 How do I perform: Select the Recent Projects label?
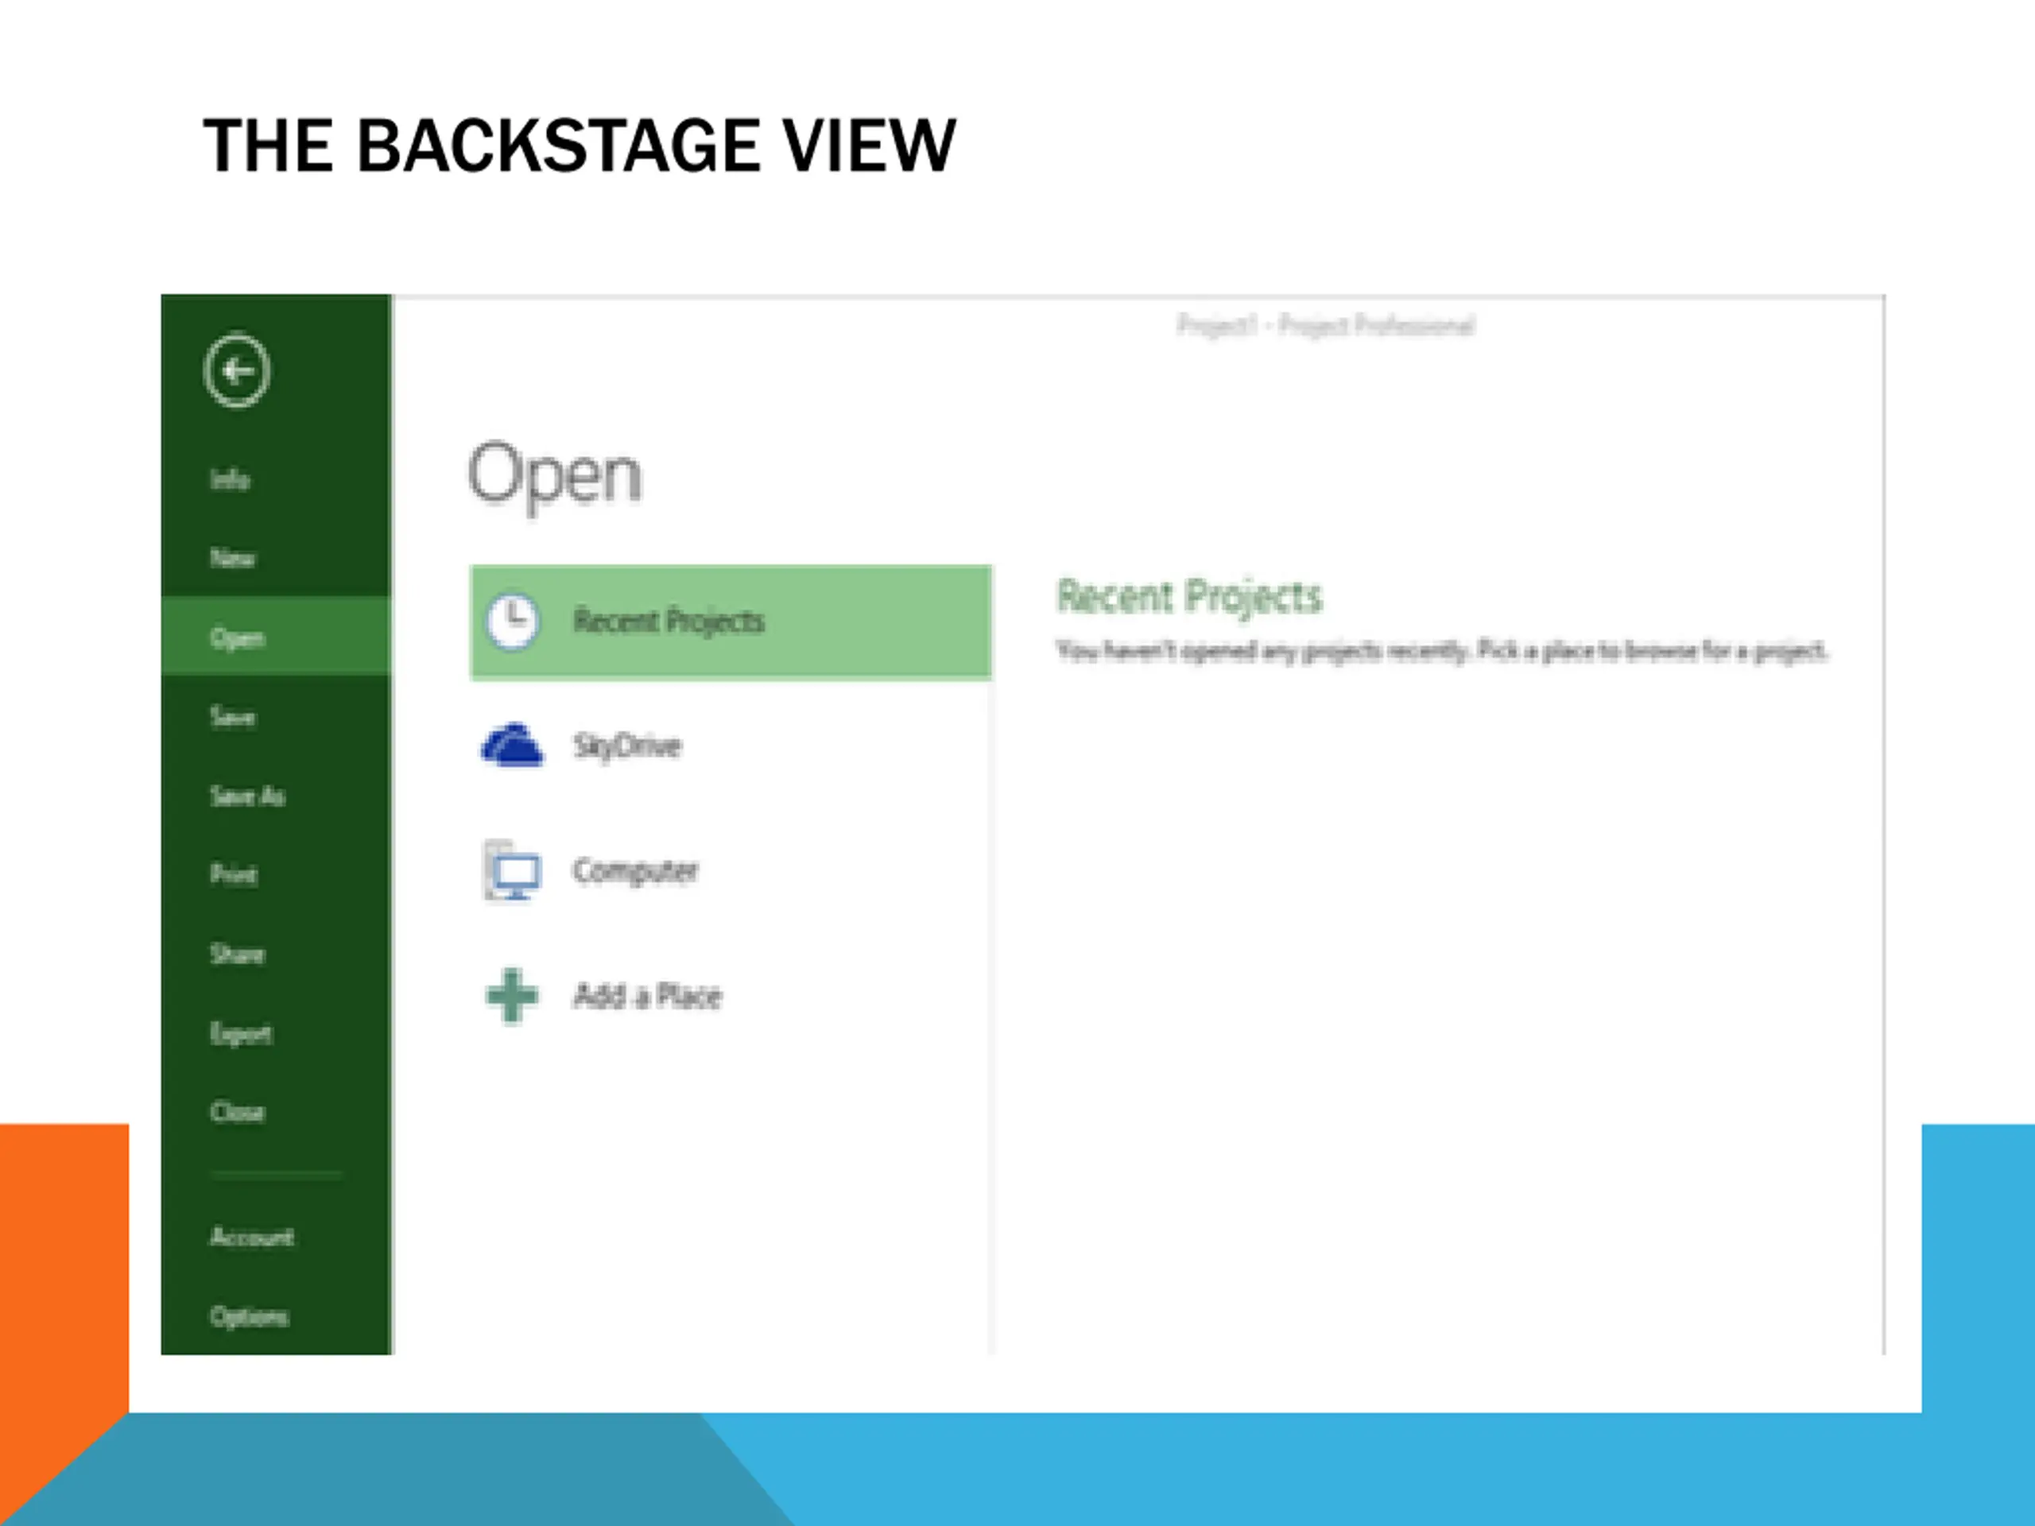click(x=669, y=622)
